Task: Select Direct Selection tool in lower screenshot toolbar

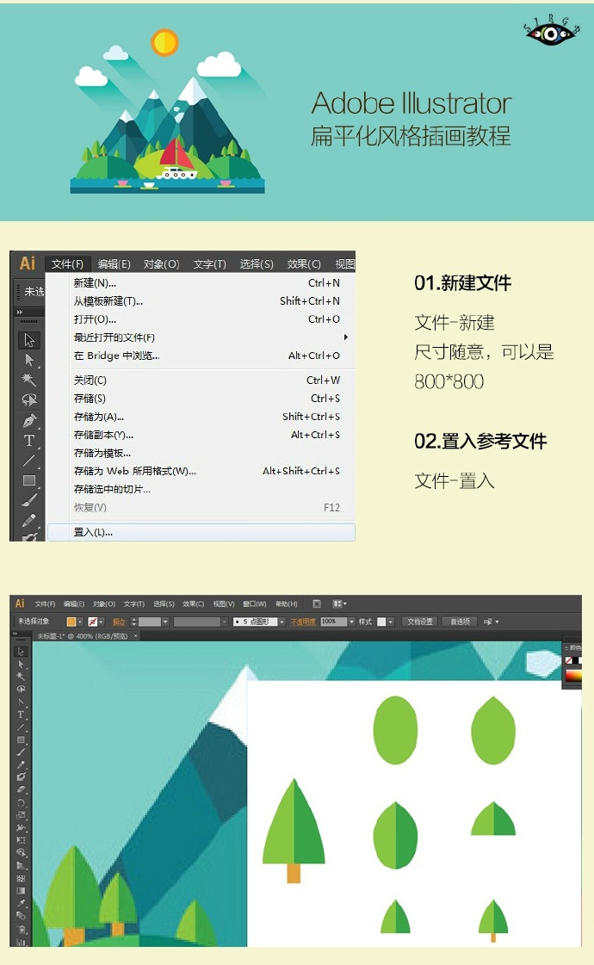Action: 21,665
